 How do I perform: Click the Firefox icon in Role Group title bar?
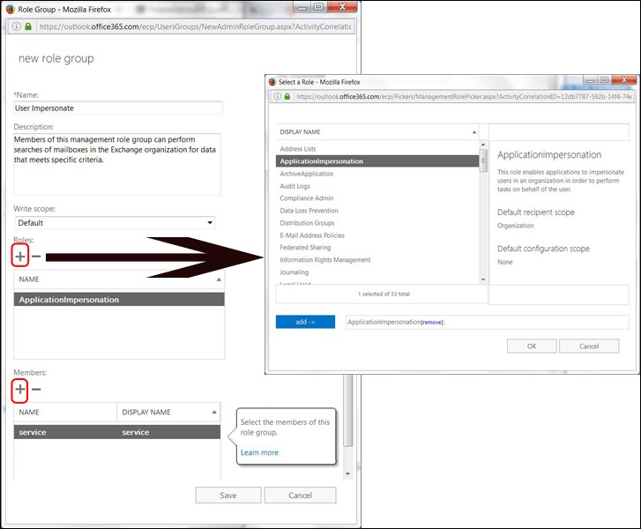coord(11,9)
